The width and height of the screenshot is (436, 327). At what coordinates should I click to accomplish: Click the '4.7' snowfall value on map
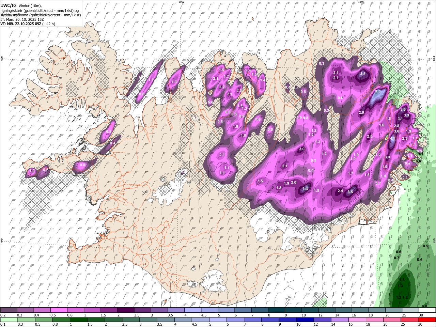coord(392,139)
